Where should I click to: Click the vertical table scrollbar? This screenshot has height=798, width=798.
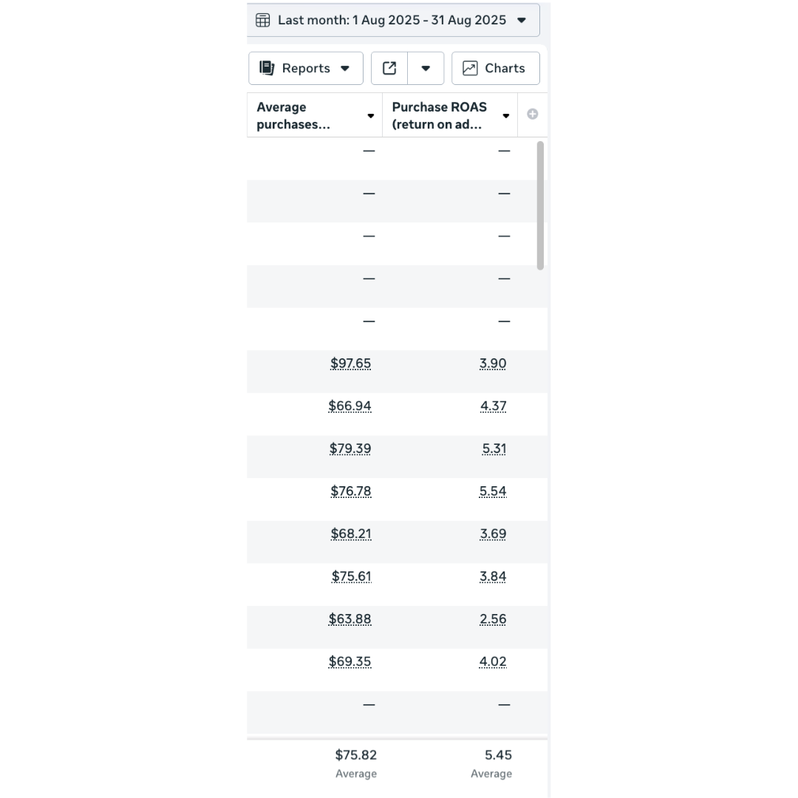point(540,205)
